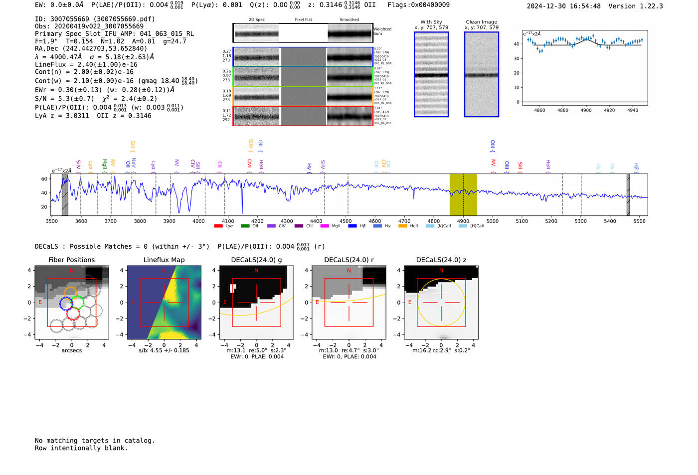Click the 'Row intentionally blank.' text

pyautogui.click(x=81, y=448)
